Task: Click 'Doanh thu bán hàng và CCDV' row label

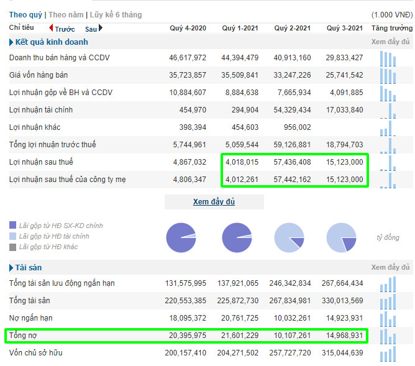Action: [x=59, y=58]
